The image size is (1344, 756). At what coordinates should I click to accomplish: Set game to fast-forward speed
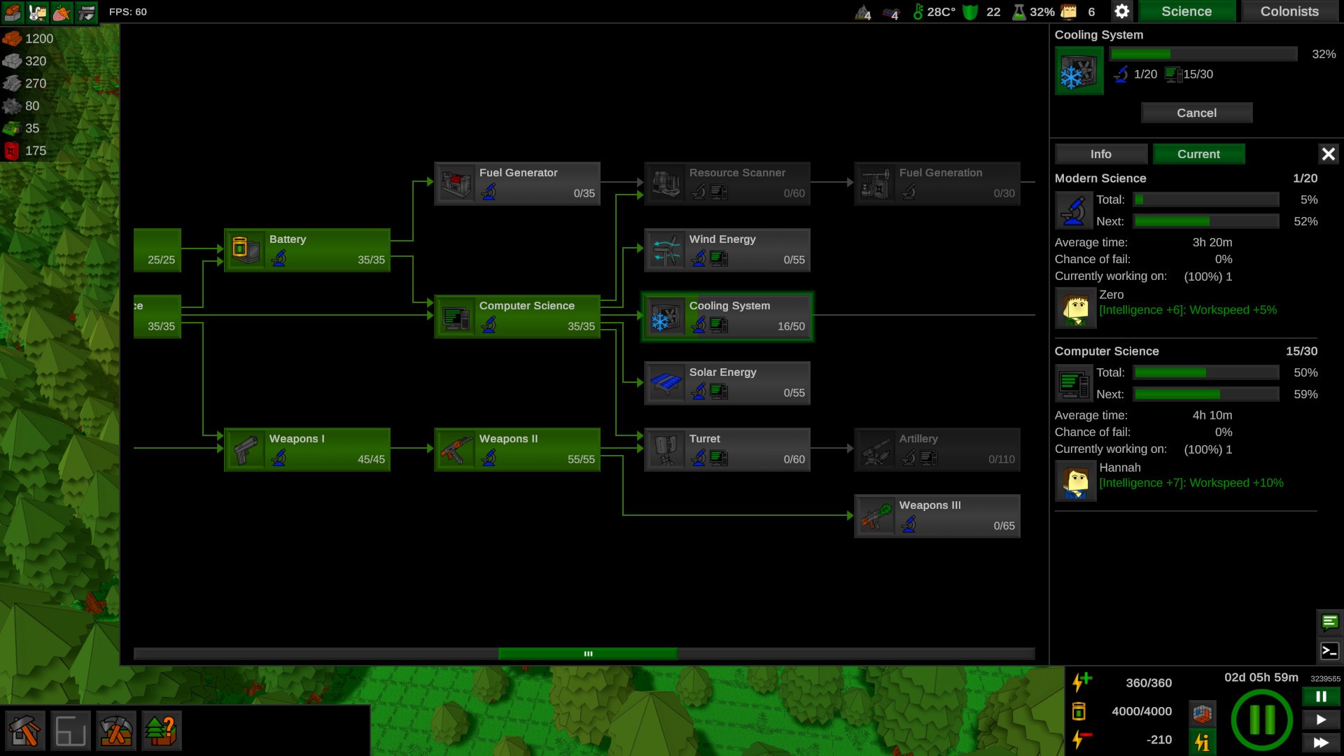1320,742
